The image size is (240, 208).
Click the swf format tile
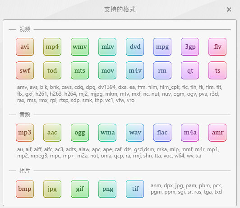25,70
